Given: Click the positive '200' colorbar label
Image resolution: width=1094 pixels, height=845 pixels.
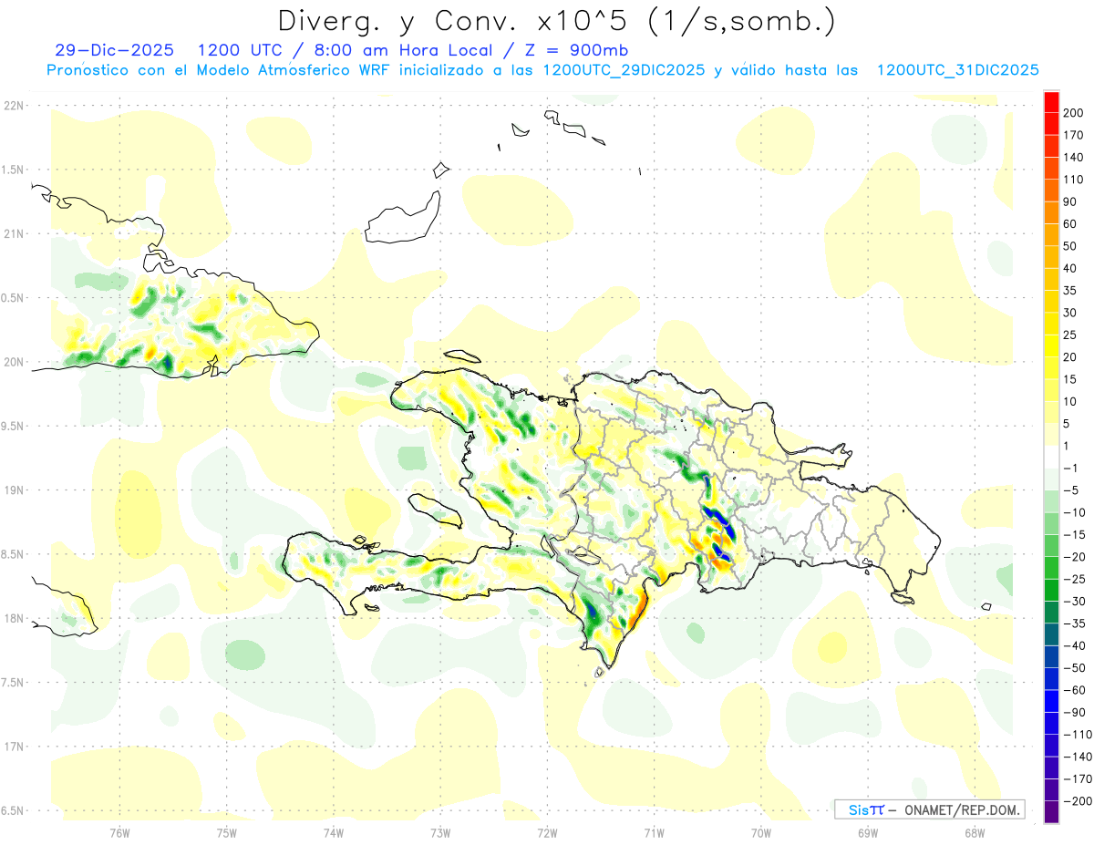Looking at the screenshot, I should pos(1073,113).
